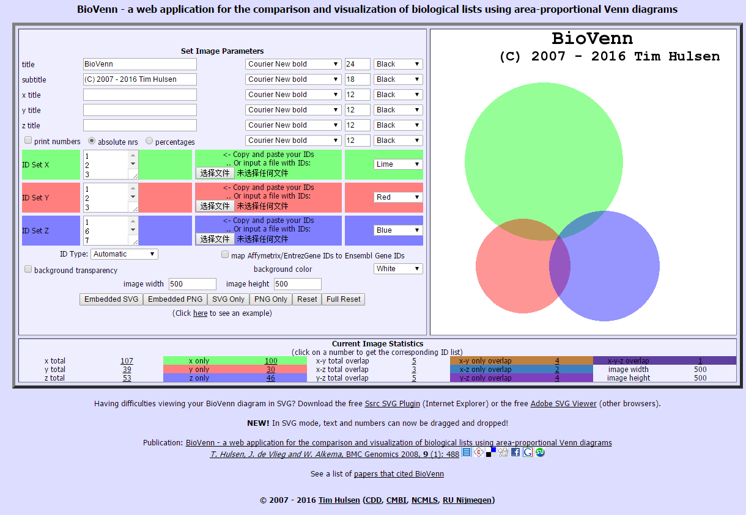Click the subtitle text field
The width and height of the screenshot is (746, 515).
coord(140,79)
